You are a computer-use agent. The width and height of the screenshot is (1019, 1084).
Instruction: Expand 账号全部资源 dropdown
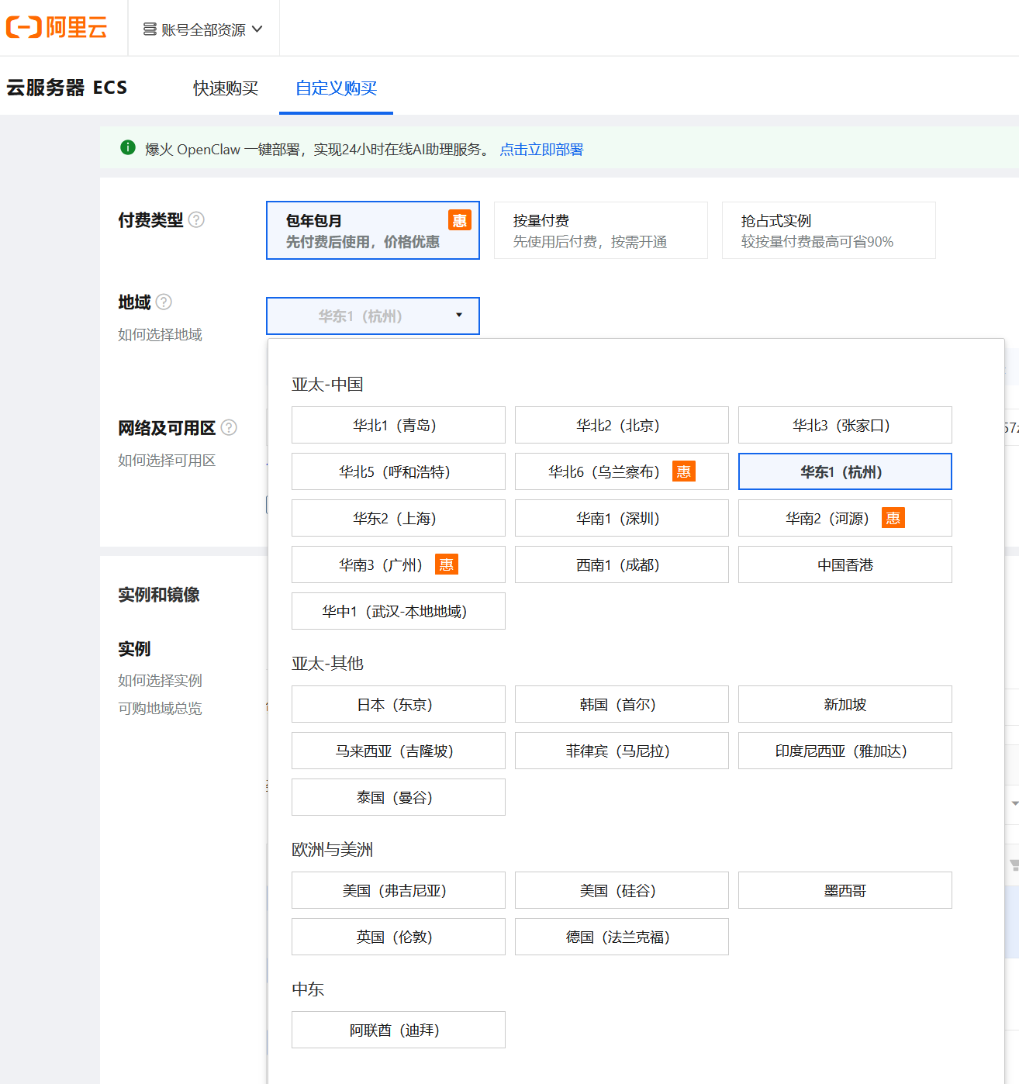tap(203, 29)
